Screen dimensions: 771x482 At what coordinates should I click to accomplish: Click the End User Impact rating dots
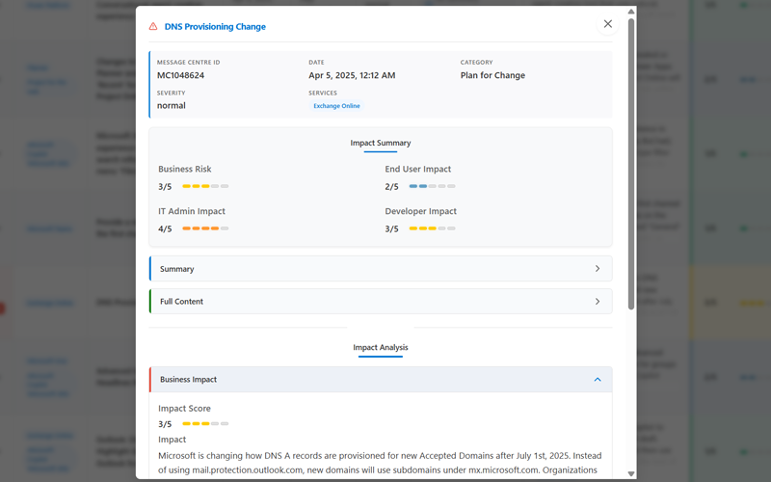point(432,186)
